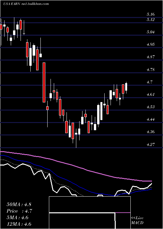Select the 4.87 price level label
Image resolution: width=163 pixels, height=229 pixels.
pos(151,57)
